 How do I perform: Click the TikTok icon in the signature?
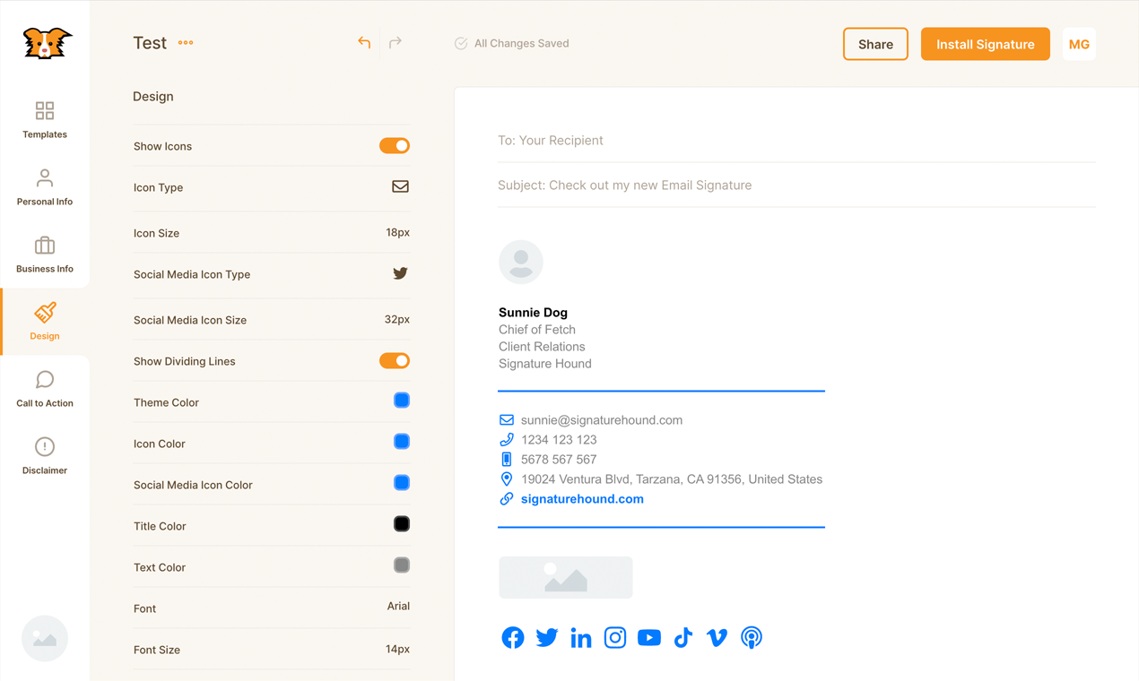click(683, 637)
